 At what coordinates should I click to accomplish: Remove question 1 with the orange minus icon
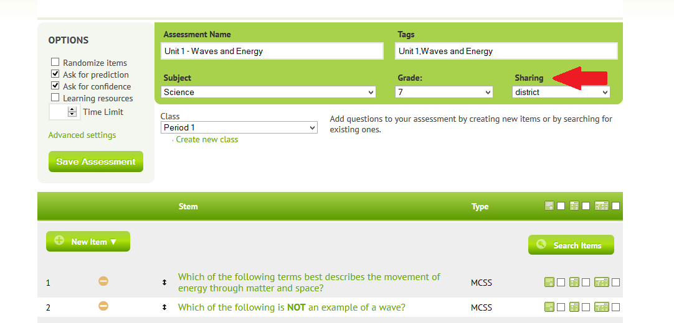coord(103,281)
